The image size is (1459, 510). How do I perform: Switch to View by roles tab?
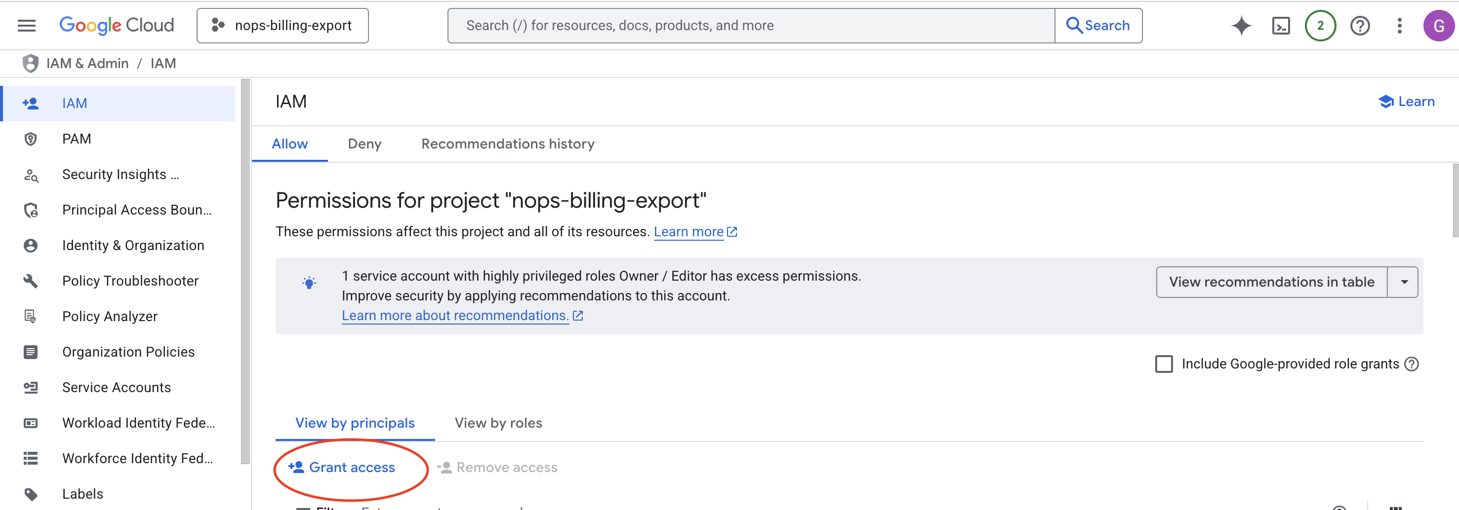[498, 422]
